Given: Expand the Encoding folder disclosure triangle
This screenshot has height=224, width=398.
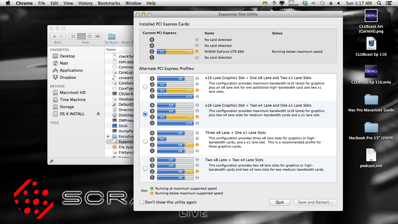Looking at the screenshot, I should coord(109,136).
